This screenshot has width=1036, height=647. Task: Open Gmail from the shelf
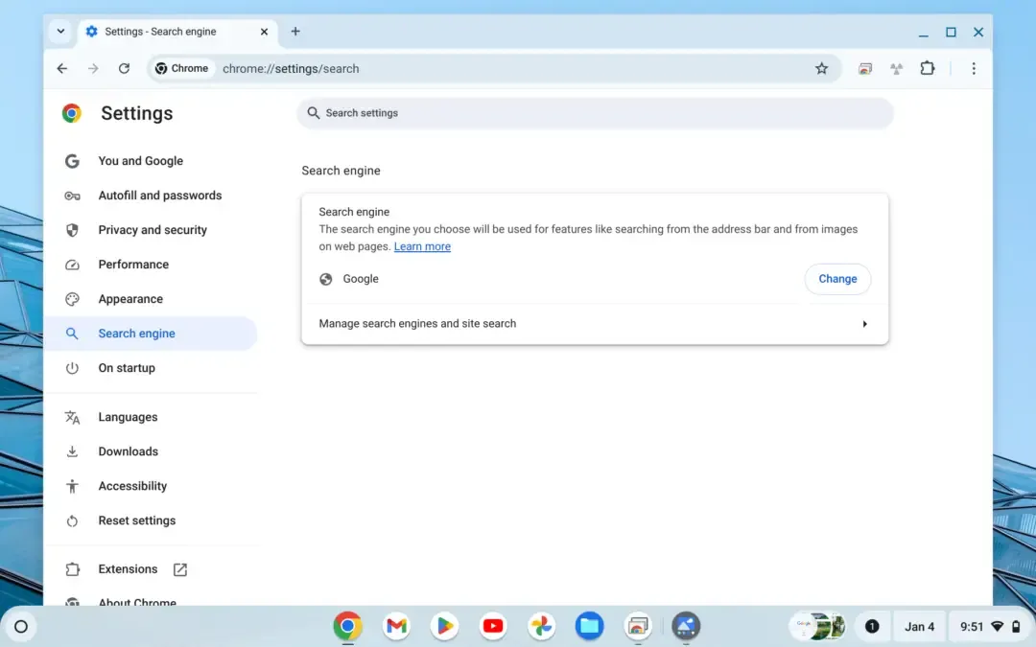click(396, 626)
